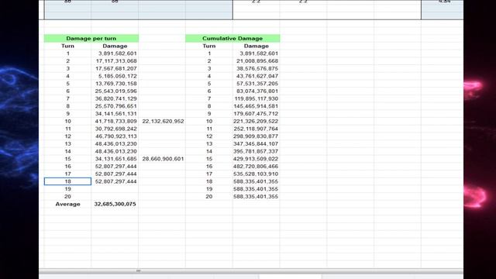Select the average value 32,685,300,075
496x279 pixels.
tap(115, 204)
